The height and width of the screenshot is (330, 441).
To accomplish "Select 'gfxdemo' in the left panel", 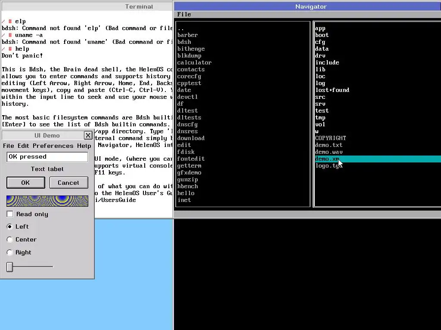I will [243, 173].
